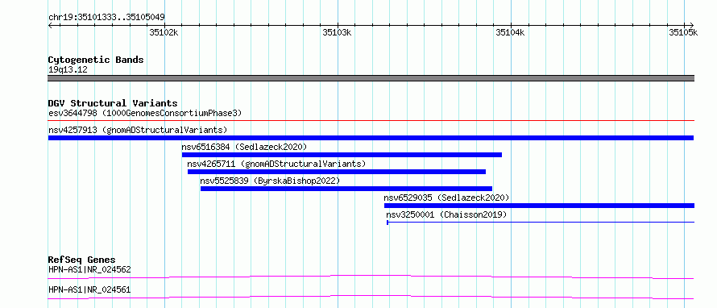The height and width of the screenshot is (308, 717).
Task: Select the nsv6529035 Sedlazeck2020 variant bar
Action: (x=539, y=206)
